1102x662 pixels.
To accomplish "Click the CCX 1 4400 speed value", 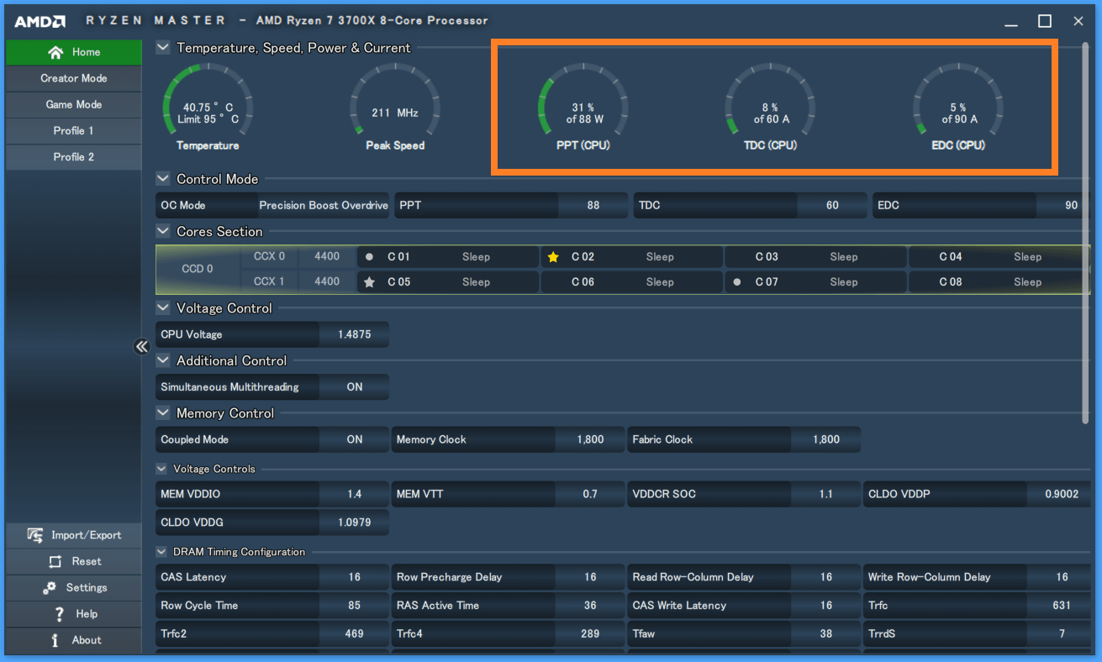I will (327, 281).
